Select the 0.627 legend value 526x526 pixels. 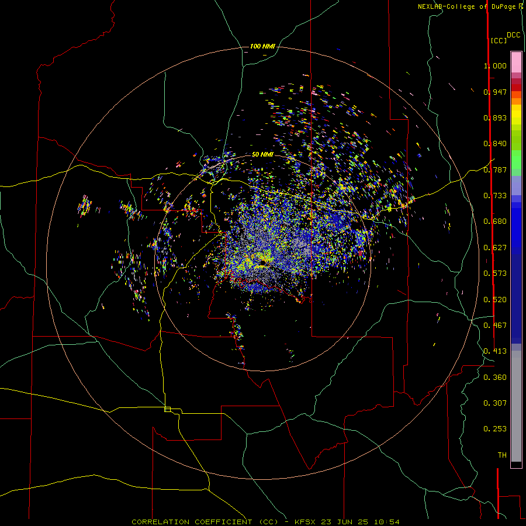pos(495,248)
